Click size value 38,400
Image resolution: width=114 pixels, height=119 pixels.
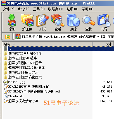click(107, 96)
